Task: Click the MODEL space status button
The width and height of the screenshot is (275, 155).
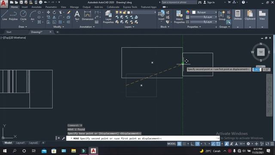Action: [x=171, y=144]
